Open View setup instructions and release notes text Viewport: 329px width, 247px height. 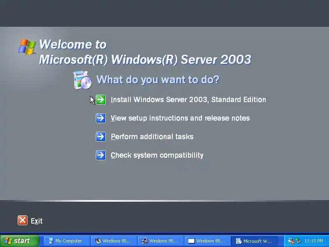pyautogui.click(x=180, y=118)
